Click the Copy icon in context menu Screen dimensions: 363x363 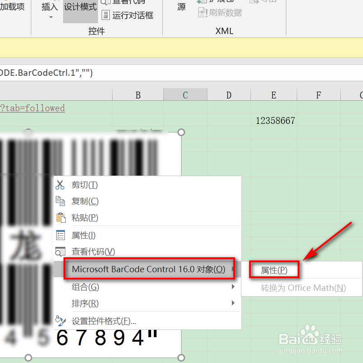point(60,201)
